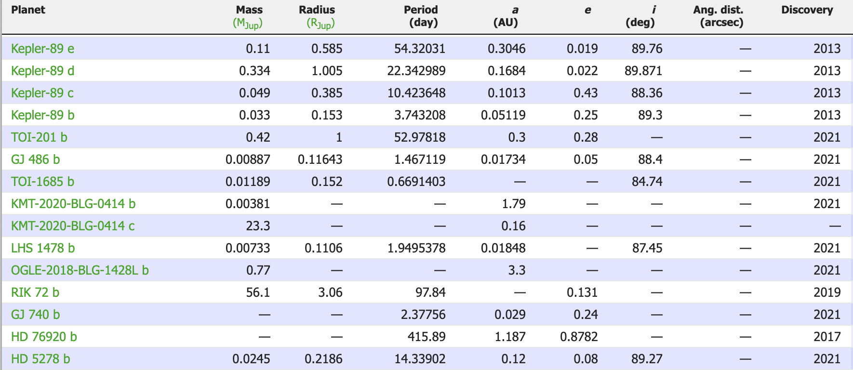The image size is (853, 370).
Task: Click the RIK 72 b link
Action: tap(35, 292)
